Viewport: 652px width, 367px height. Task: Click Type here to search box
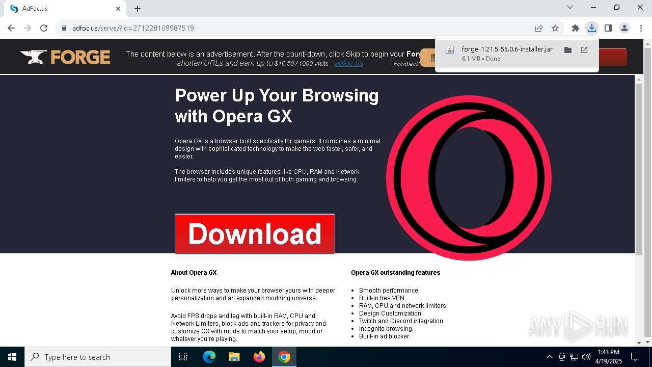[98, 357]
